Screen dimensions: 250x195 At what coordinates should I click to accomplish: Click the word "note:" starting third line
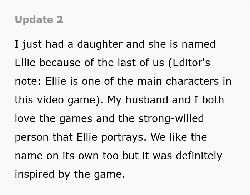28,82
